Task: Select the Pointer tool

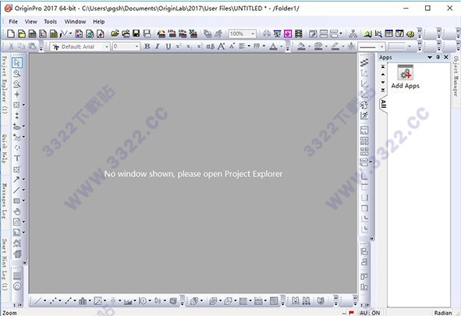Action: point(16,62)
